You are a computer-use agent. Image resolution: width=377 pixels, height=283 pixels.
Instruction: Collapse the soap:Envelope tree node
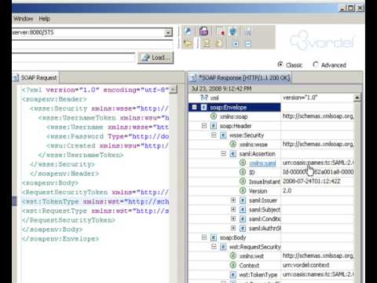click(x=194, y=107)
